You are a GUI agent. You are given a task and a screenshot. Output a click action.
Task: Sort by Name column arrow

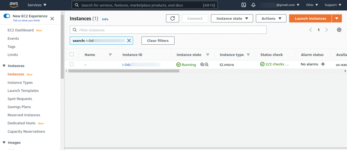tap(110, 55)
